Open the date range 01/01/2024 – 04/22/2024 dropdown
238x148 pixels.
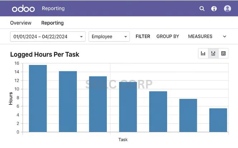48,36
